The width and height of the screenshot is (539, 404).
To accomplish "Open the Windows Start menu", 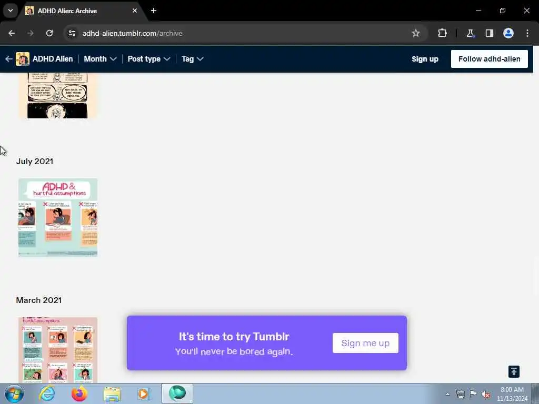I will pyautogui.click(x=14, y=393).
